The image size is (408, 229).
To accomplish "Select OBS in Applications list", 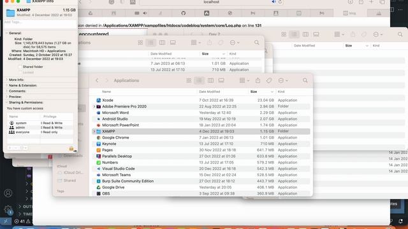I will click(x=201, y=193).
